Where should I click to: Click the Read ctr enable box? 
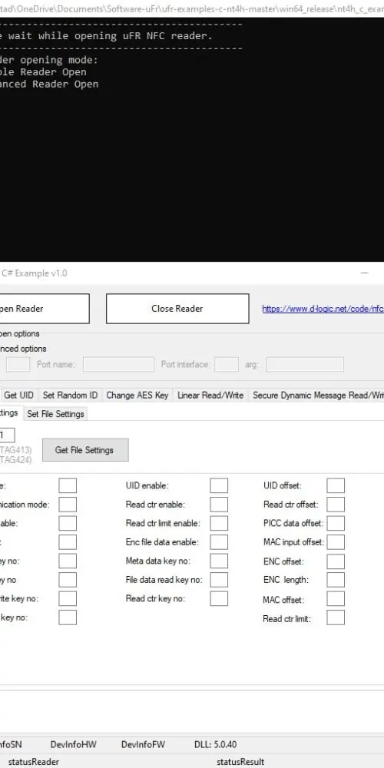tap(219, 505)
